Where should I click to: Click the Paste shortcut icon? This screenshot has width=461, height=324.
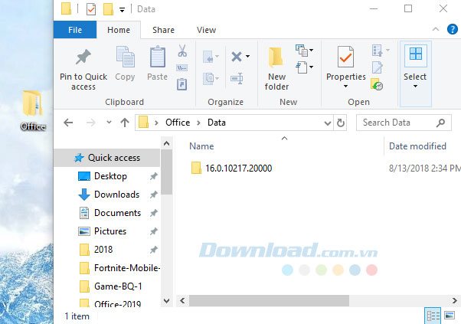point(181,84)
